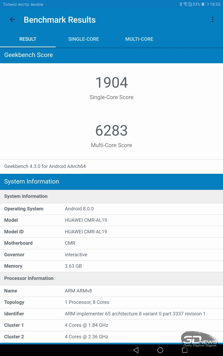
Task: Tap the Governor label
Action: (x=14, y=254)
